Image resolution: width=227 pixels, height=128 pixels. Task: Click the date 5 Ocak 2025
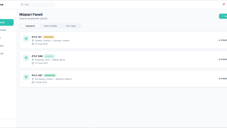pyautogui.click(x=41, y=82)
